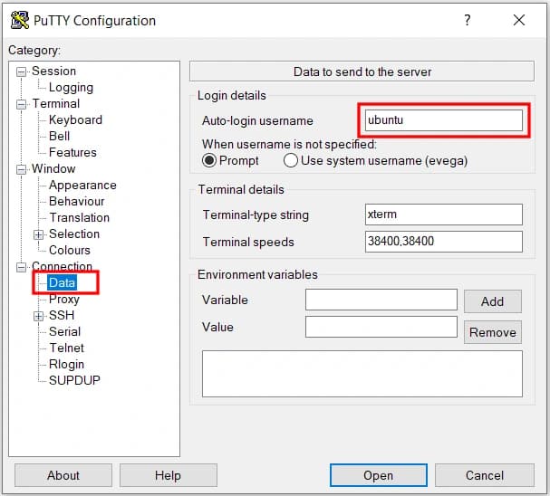This screenshot has width=550, height=496.
Task: Click the Terminal-type string field
Action: click(444, 215)
